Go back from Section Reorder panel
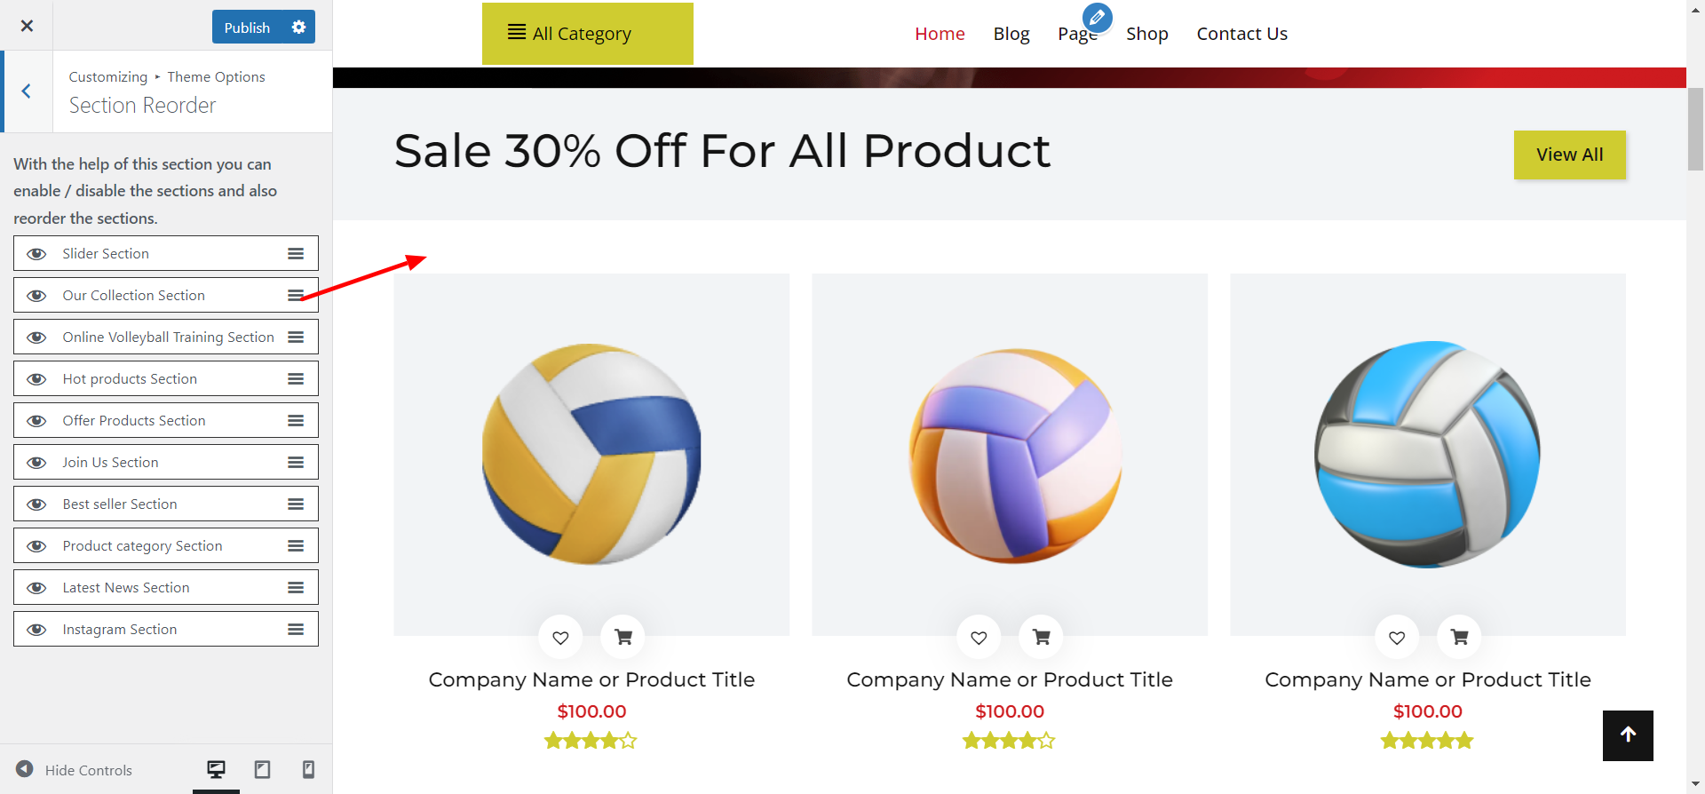Screen dimensions: 1705x794 (x=27, y=91)
